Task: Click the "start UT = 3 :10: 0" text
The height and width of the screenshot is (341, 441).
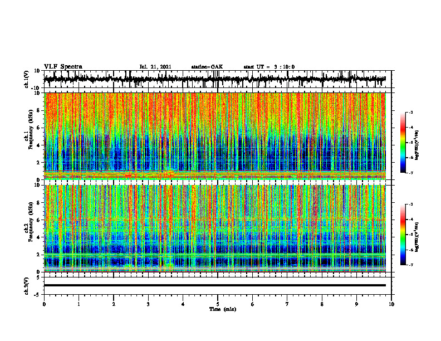Action: [269, 67]
